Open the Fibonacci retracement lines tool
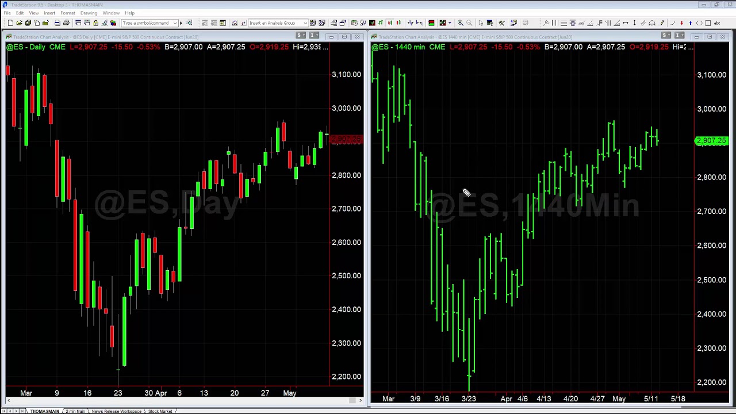The width and height of the screenshot is (736, 414). [563, 23]
